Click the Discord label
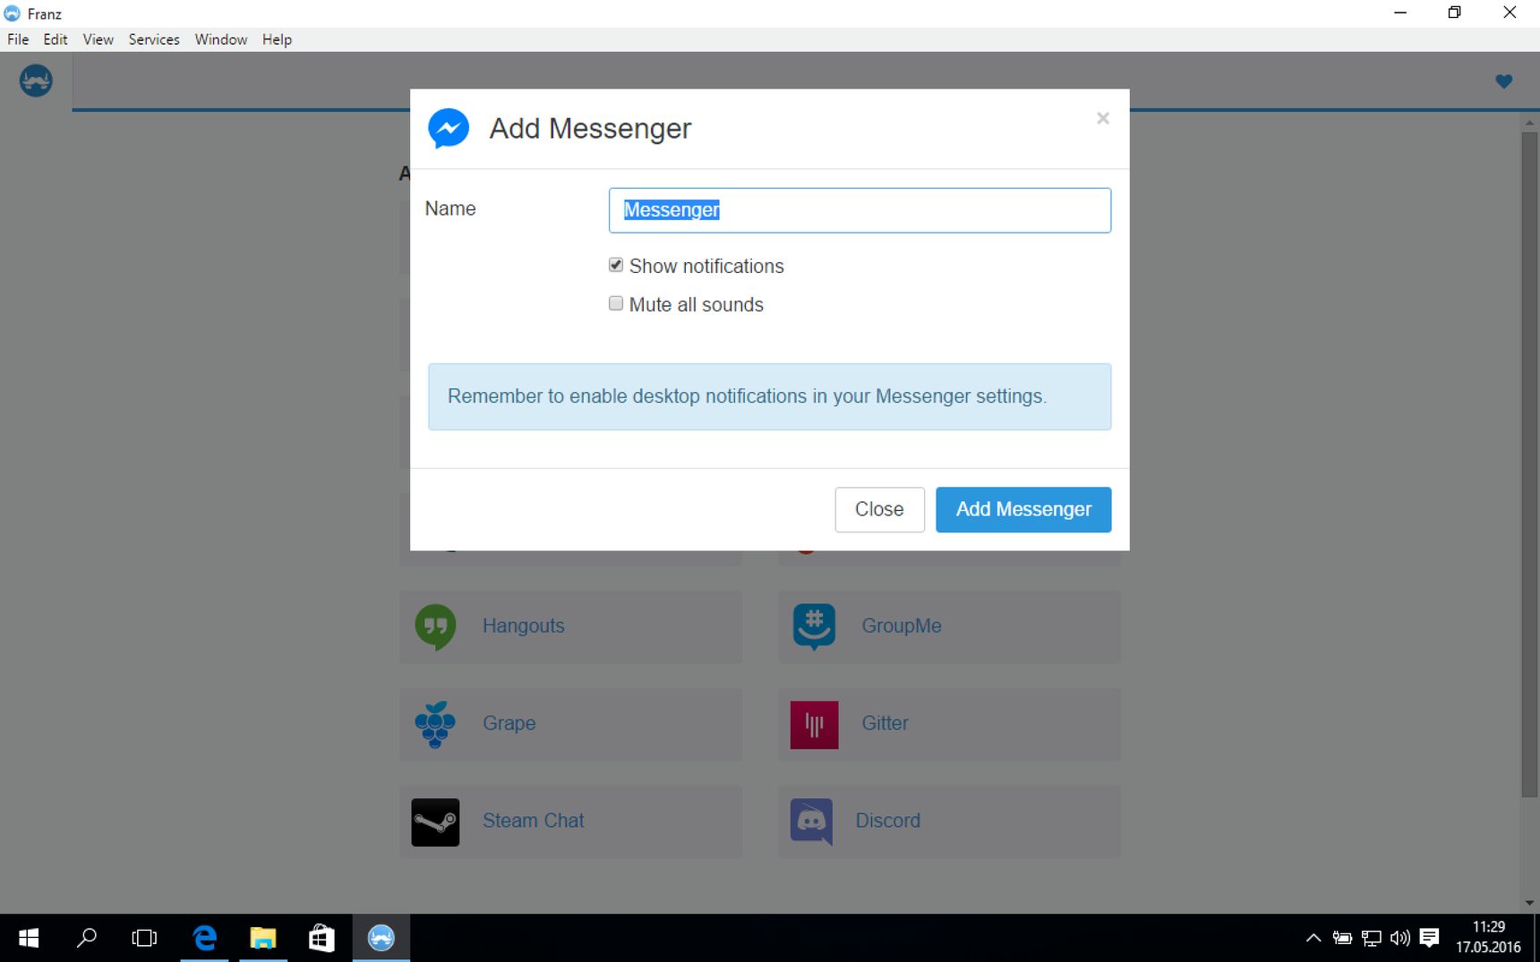This screenshot has height=962, width=1540. [x=888, y=821]
